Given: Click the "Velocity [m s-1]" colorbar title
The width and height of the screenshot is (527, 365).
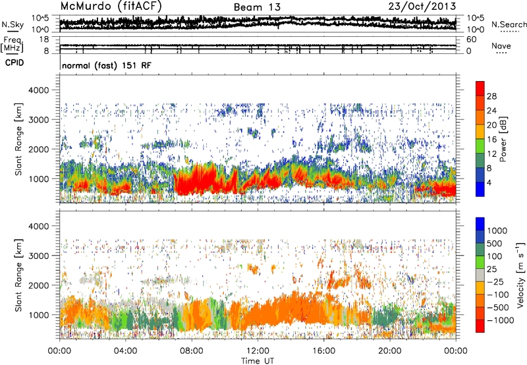Looking at the screenshot, I should coord(521,275).
